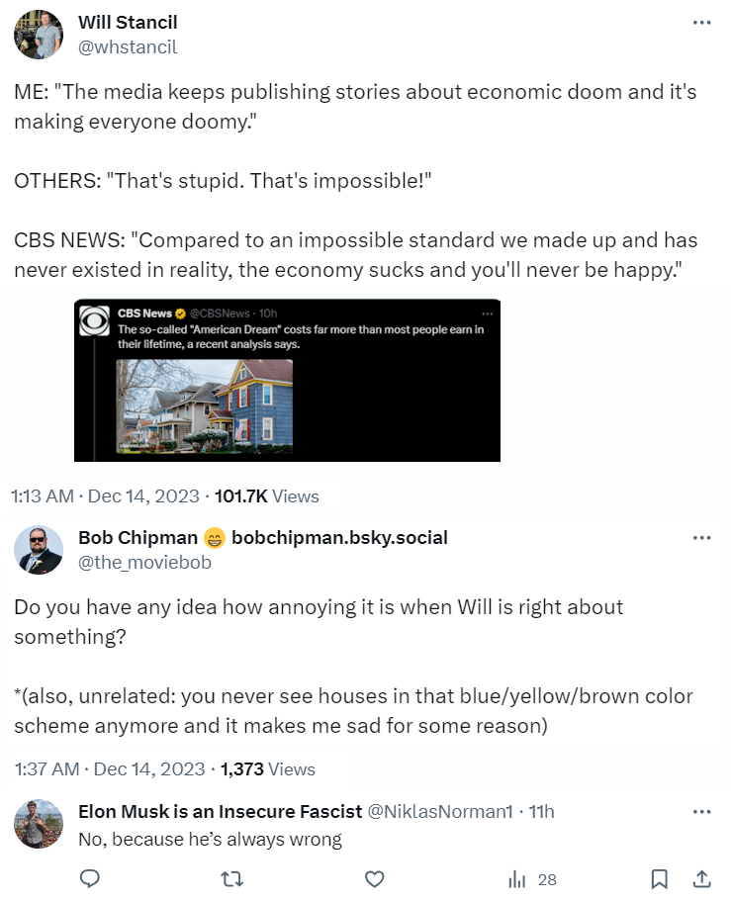
Task: Open the 1:13 AM Dec 14, 2023 timestamp
Action: click(x=105, y=495)
